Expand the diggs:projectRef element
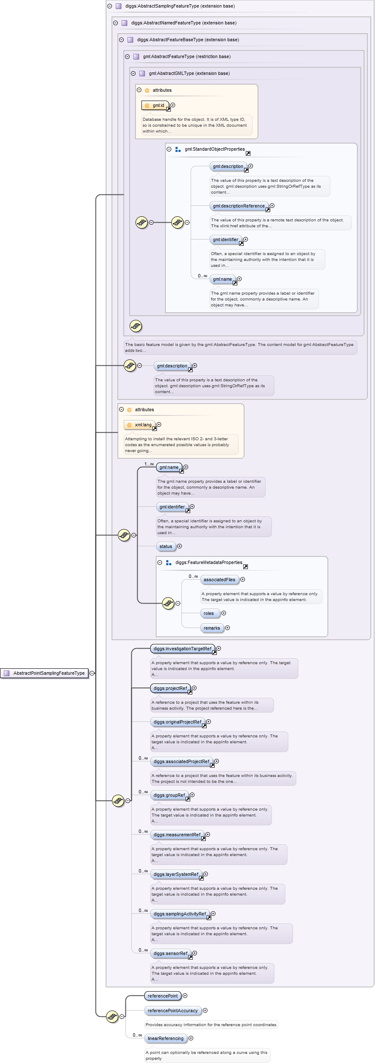The width and height of the screenshot is (375, 1064). (x=194, y=688)
